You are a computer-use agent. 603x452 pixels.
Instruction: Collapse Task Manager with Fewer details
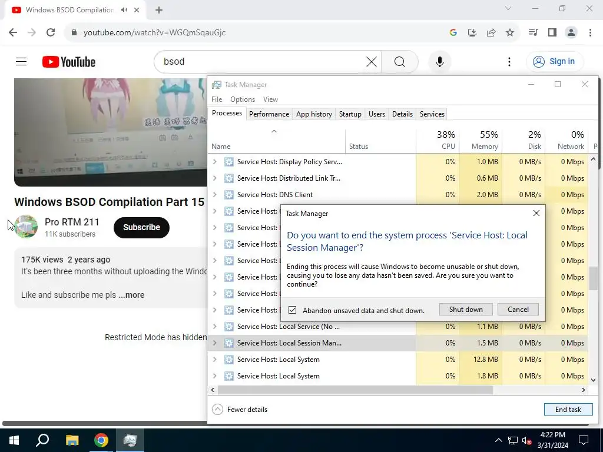pos(240,410)
